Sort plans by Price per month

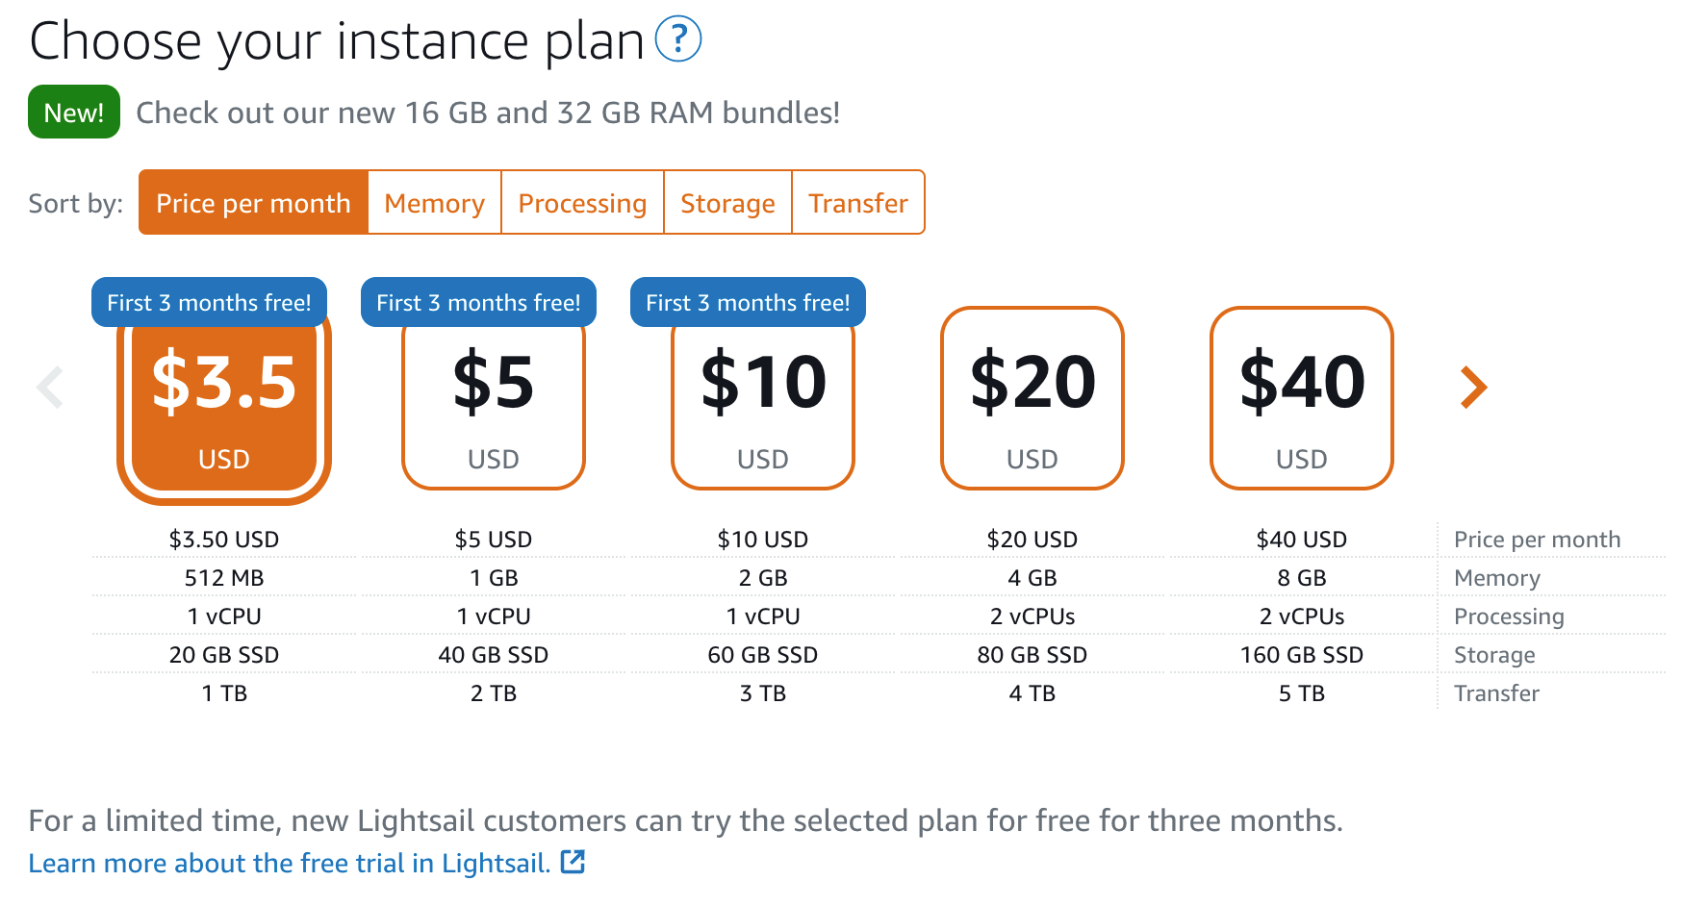click(x=253, y=203)
